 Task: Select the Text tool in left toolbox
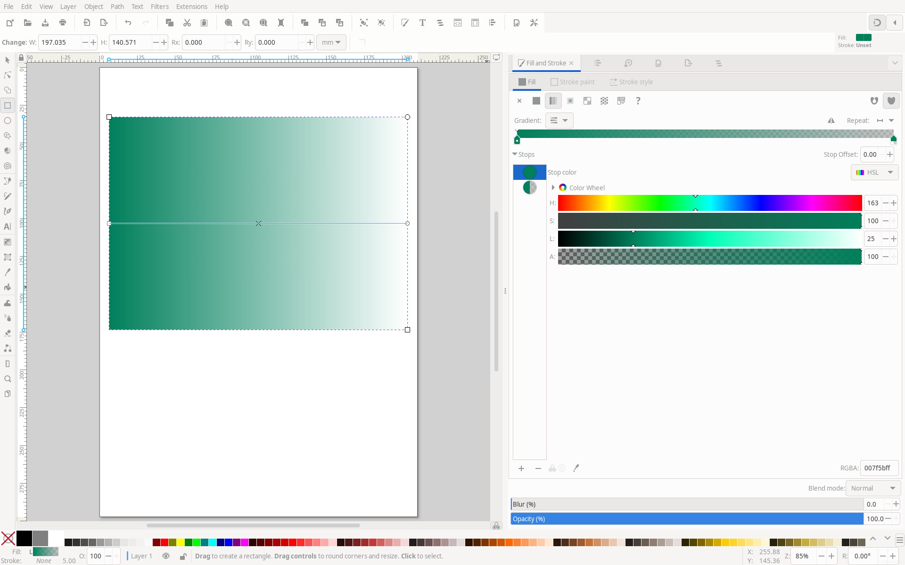(8, 226)
